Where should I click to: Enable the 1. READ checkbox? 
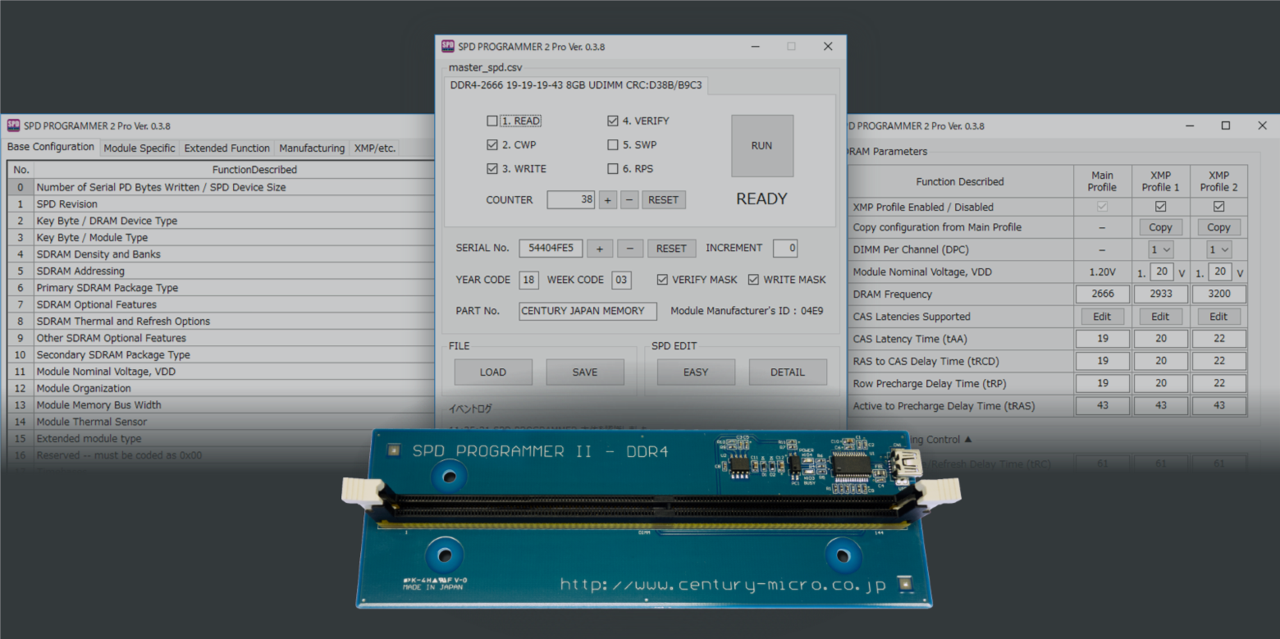[492, 121]
